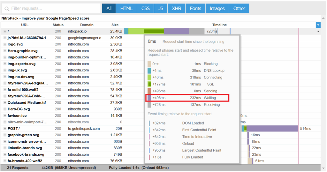Expand the facebook-brands.svg request row
This screenshot has height=172, width=327.
point(5,154)
